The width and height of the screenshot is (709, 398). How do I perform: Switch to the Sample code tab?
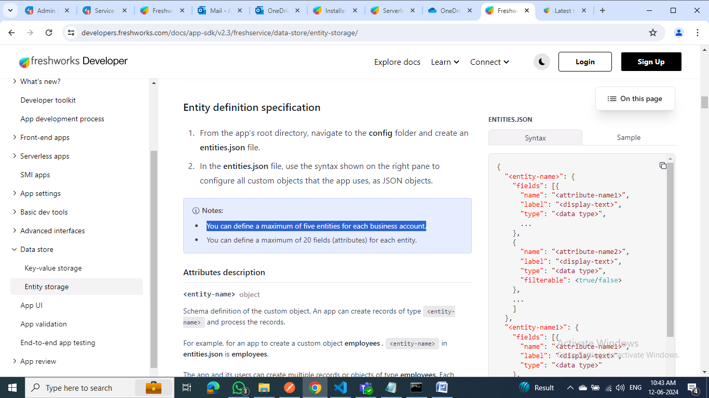click(x=629, y=137)
